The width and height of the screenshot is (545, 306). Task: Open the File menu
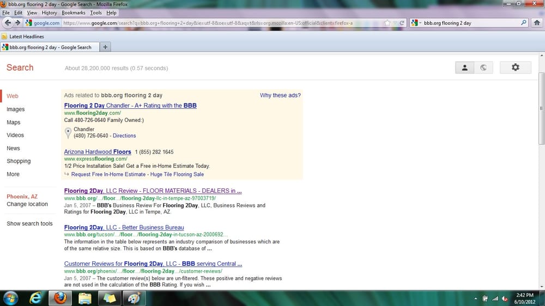click(6, 13)
